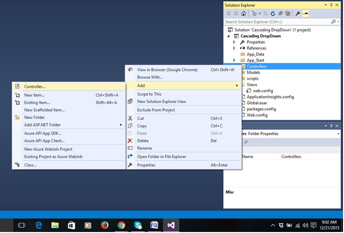
Task: Expand the Properties node in project tree
Action: pyautogui.click(x=233, y=42)
